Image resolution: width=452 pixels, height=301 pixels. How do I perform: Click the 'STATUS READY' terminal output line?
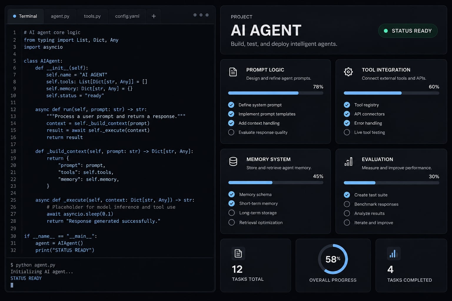pyautogui.click(x=26, y=278)
